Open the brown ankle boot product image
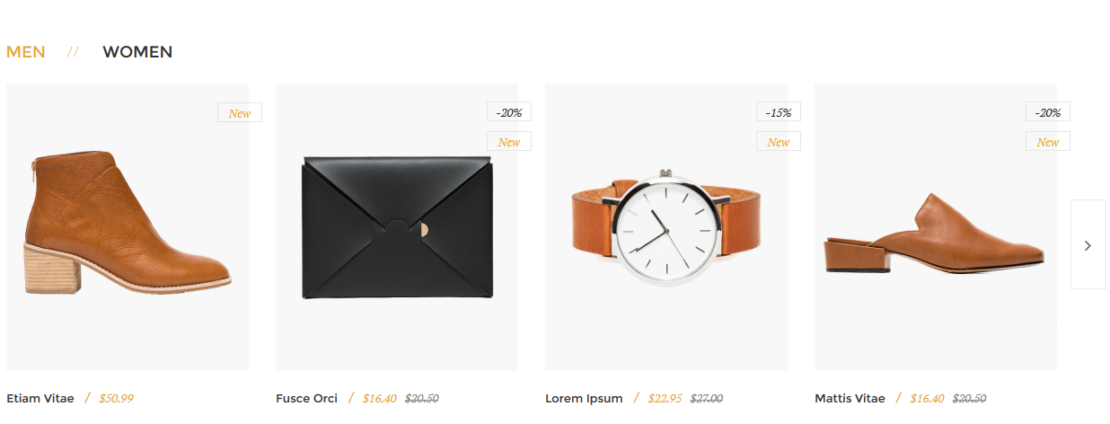The image size is (1110, 424). [x=128, y=227]
